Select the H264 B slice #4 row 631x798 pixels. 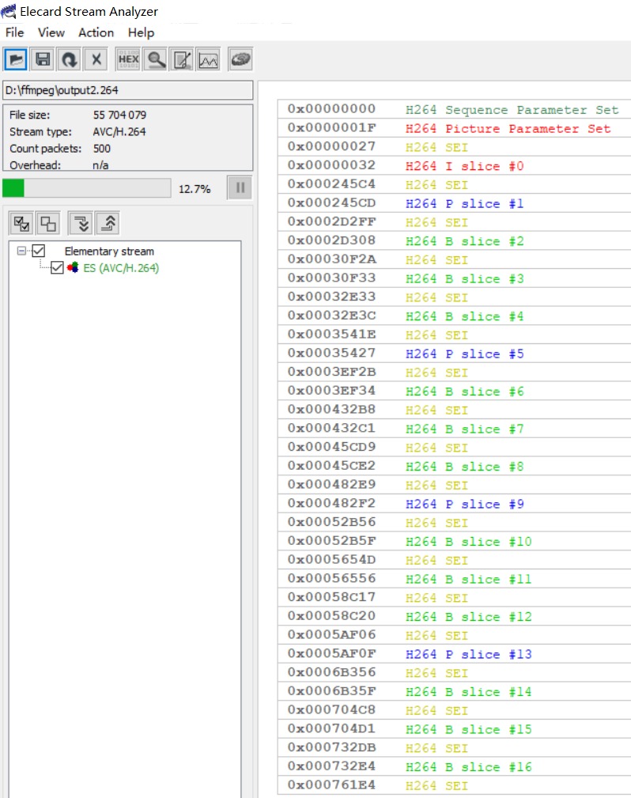454,316
